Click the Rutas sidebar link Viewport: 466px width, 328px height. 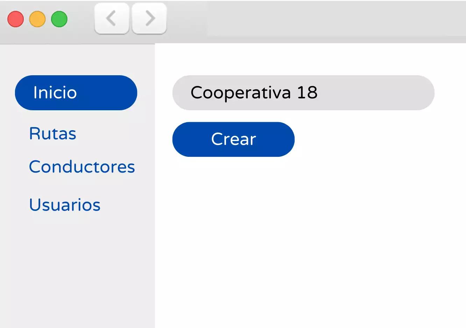52,133
